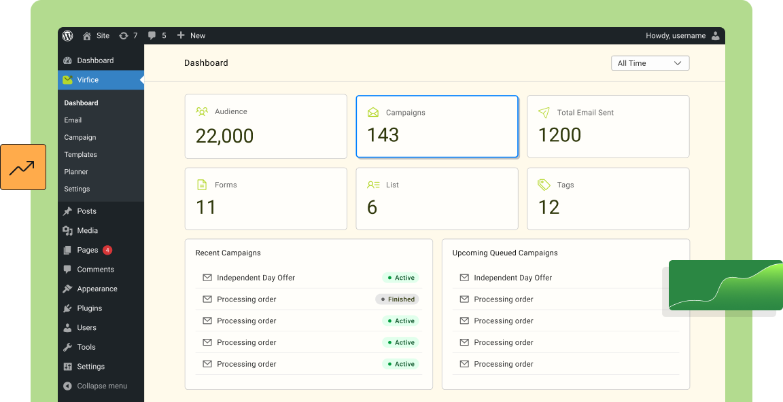Viewport: 783px width, 402px height.
Task: Open the Site home icon
Action: coord(87,36)
